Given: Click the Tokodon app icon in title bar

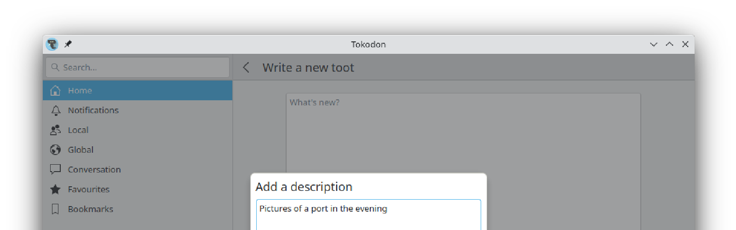Looking at the screenshot, I should point(52,44).
